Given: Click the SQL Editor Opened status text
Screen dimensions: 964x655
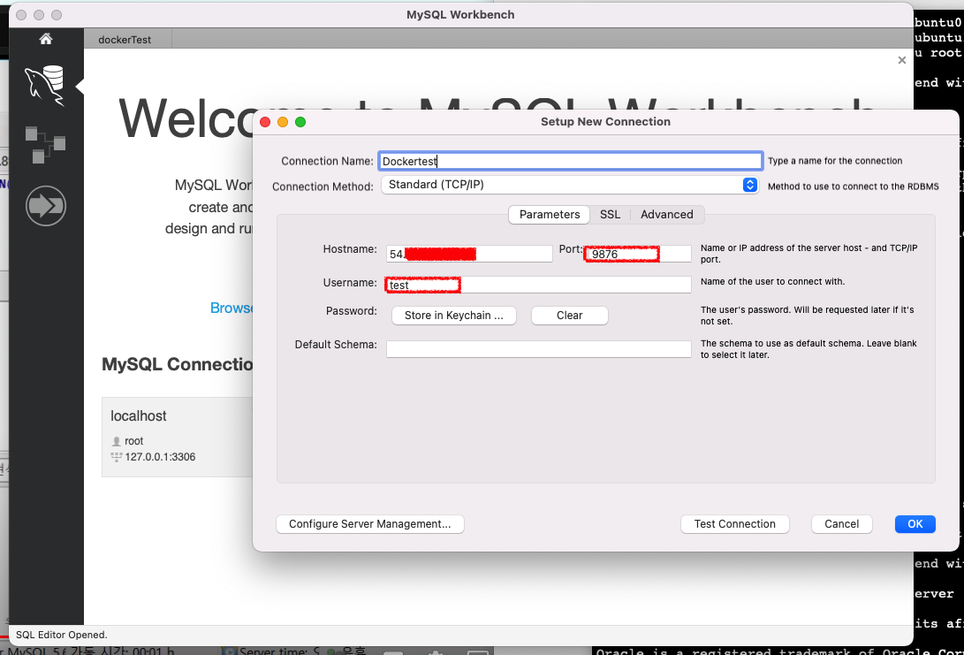Looking at the screenshot, I should 62,635.
